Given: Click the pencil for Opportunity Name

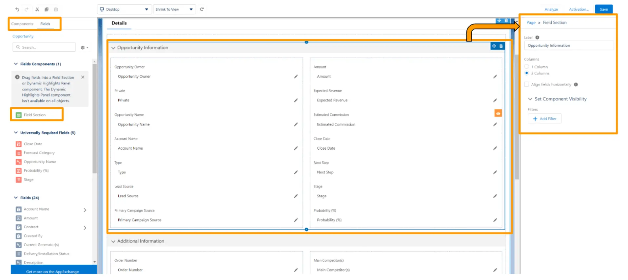Looking at the screenshot, I should [296, 124].
